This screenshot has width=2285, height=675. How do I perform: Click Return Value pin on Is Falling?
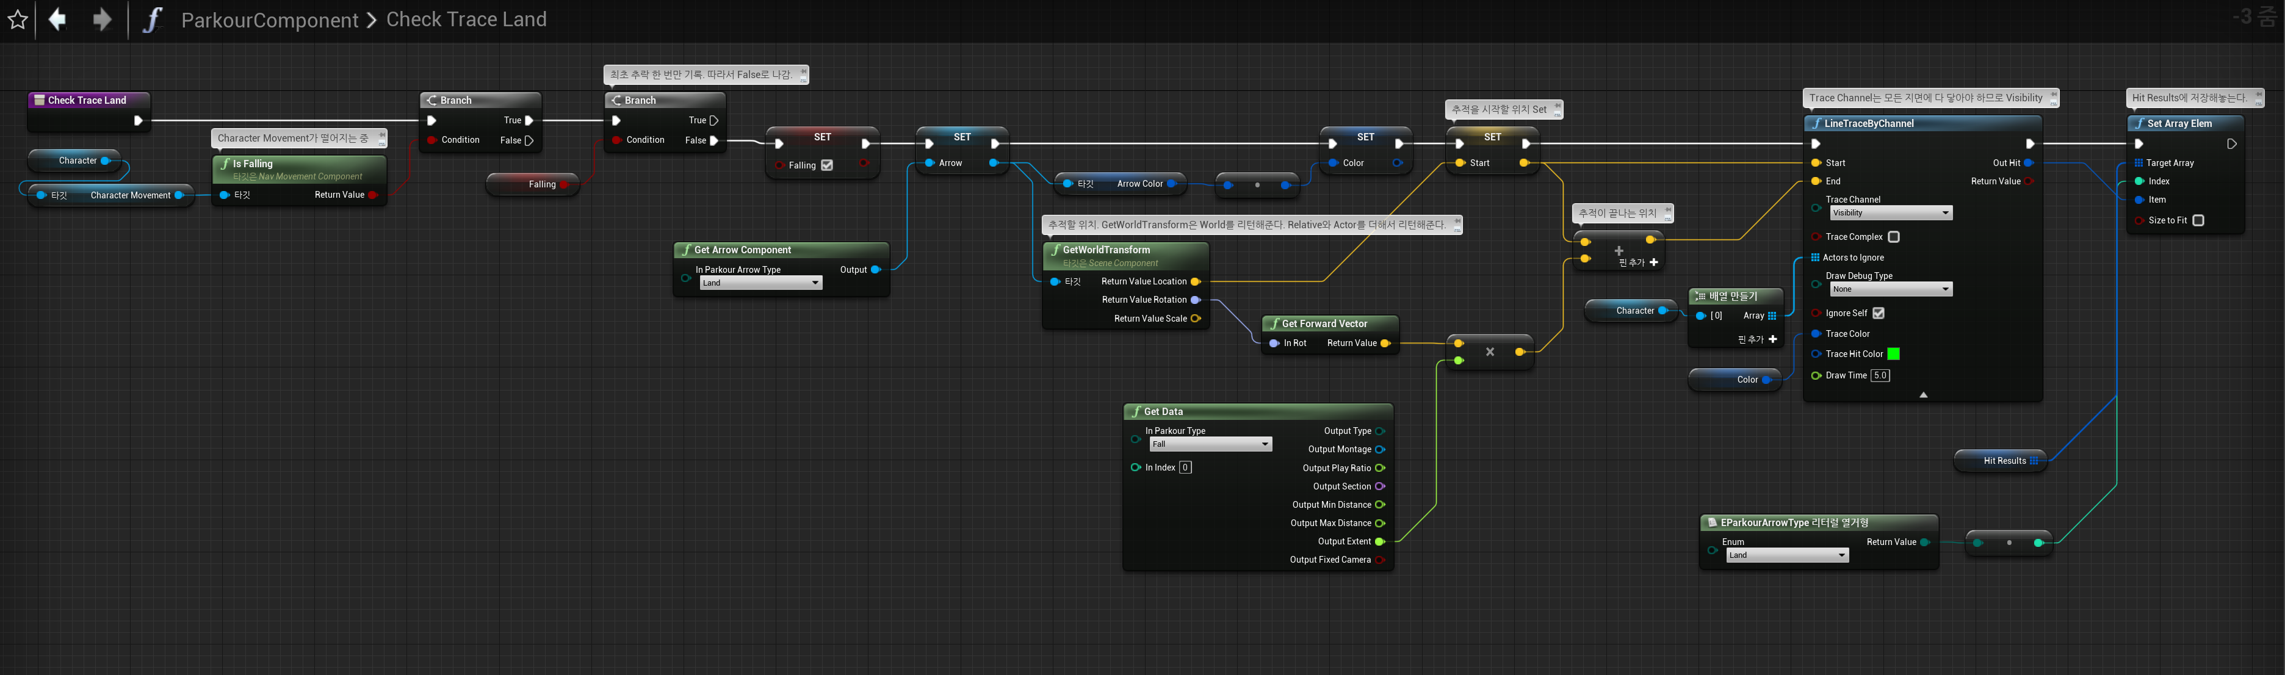click(372, 195)
